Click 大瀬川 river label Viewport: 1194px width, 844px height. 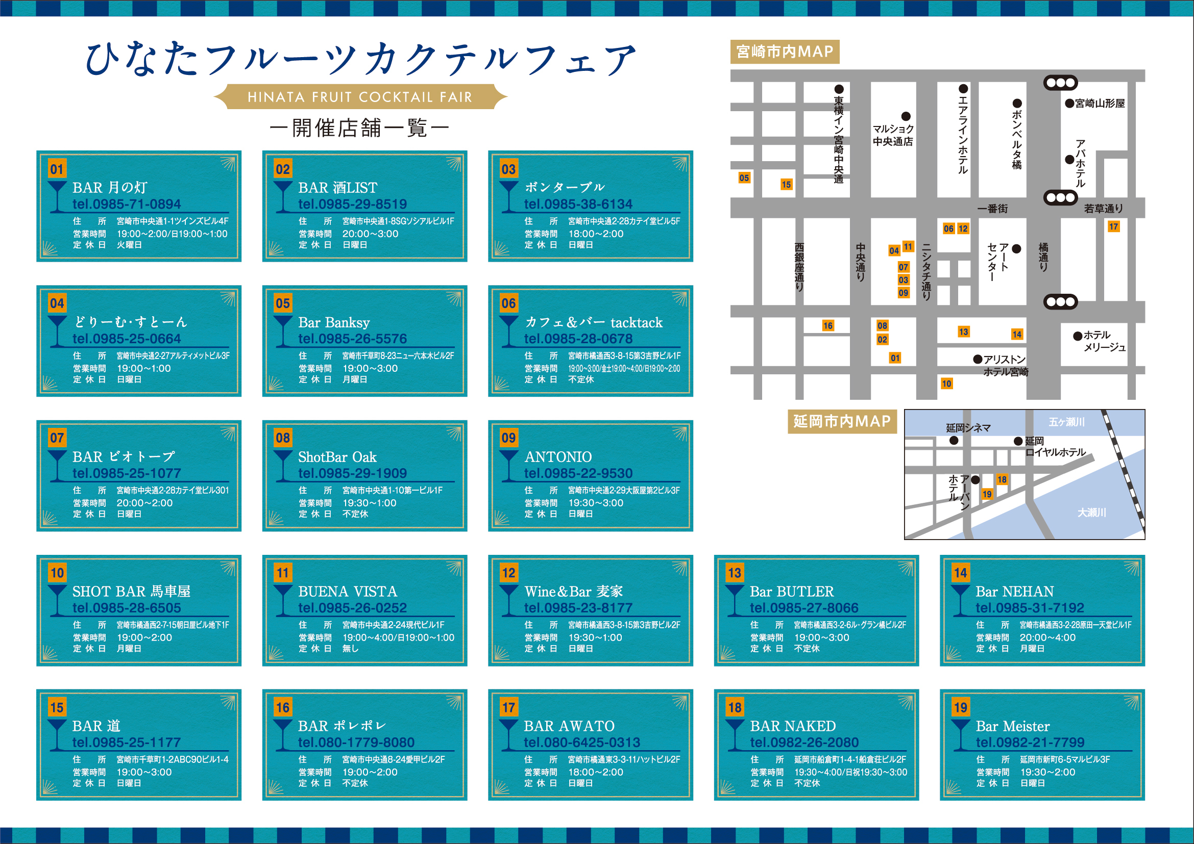[1091, 513]
